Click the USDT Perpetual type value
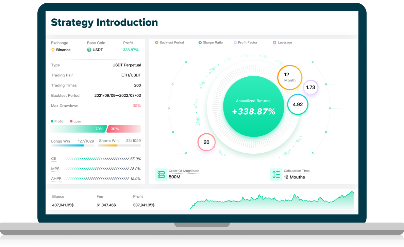 (x=127, y=65)
